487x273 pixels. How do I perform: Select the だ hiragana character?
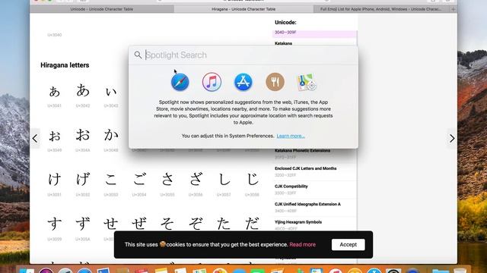click(x=252, y=224)
